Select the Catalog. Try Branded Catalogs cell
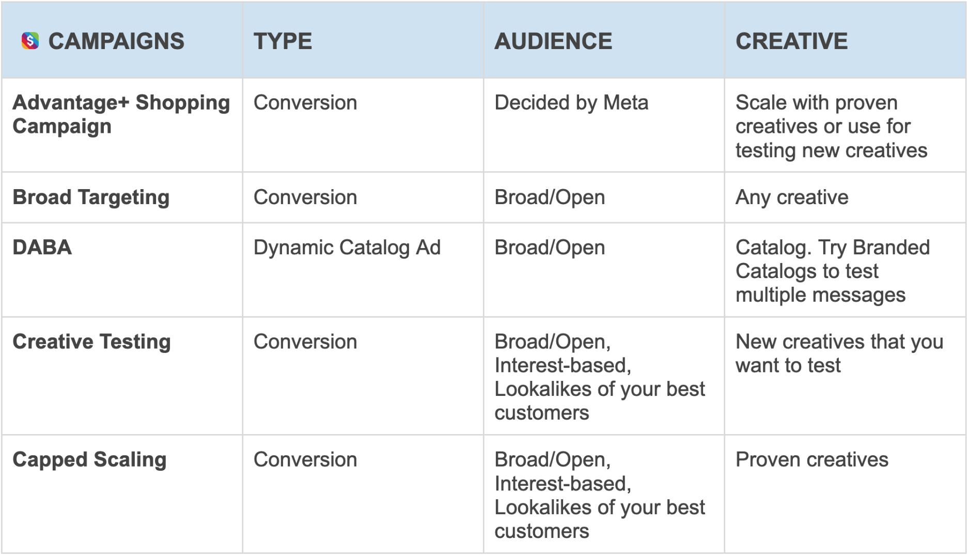This screenshot has width=968, height=555. tap(832, 271)
